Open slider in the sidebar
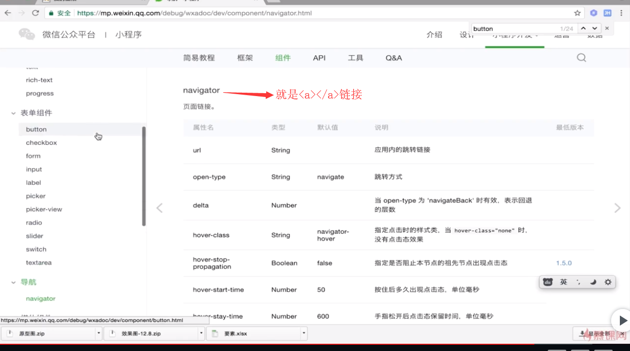 click(34, 236)
